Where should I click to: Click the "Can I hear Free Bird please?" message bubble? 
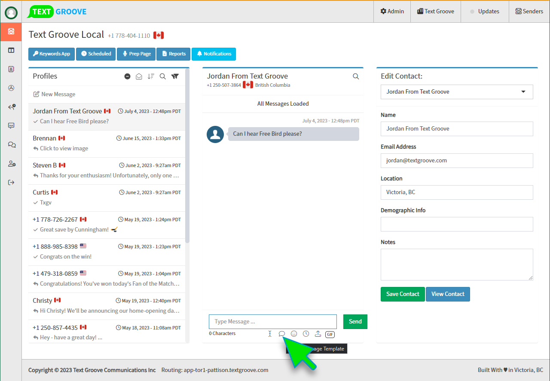tap(293, 134)
